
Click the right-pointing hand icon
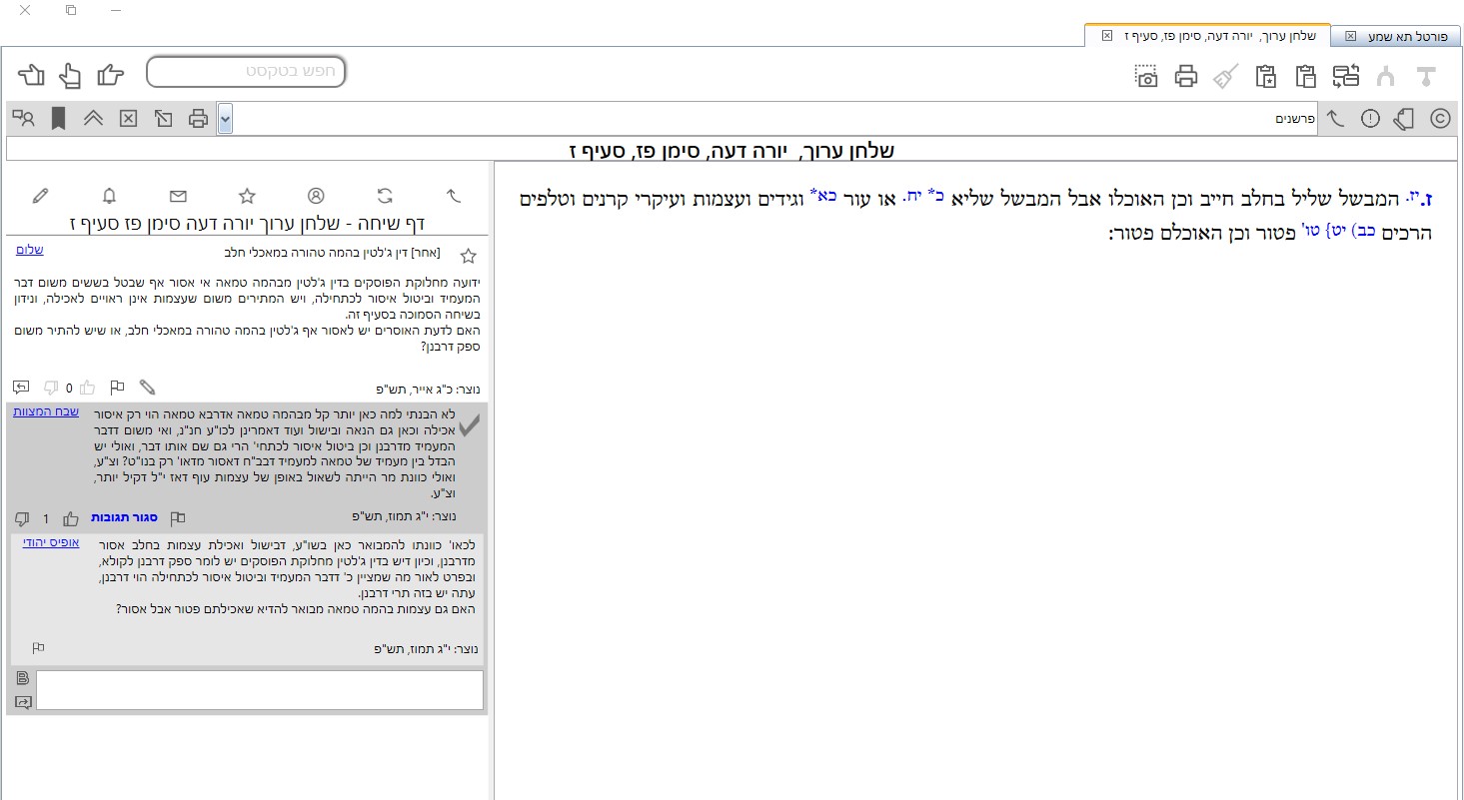[109, 74]
